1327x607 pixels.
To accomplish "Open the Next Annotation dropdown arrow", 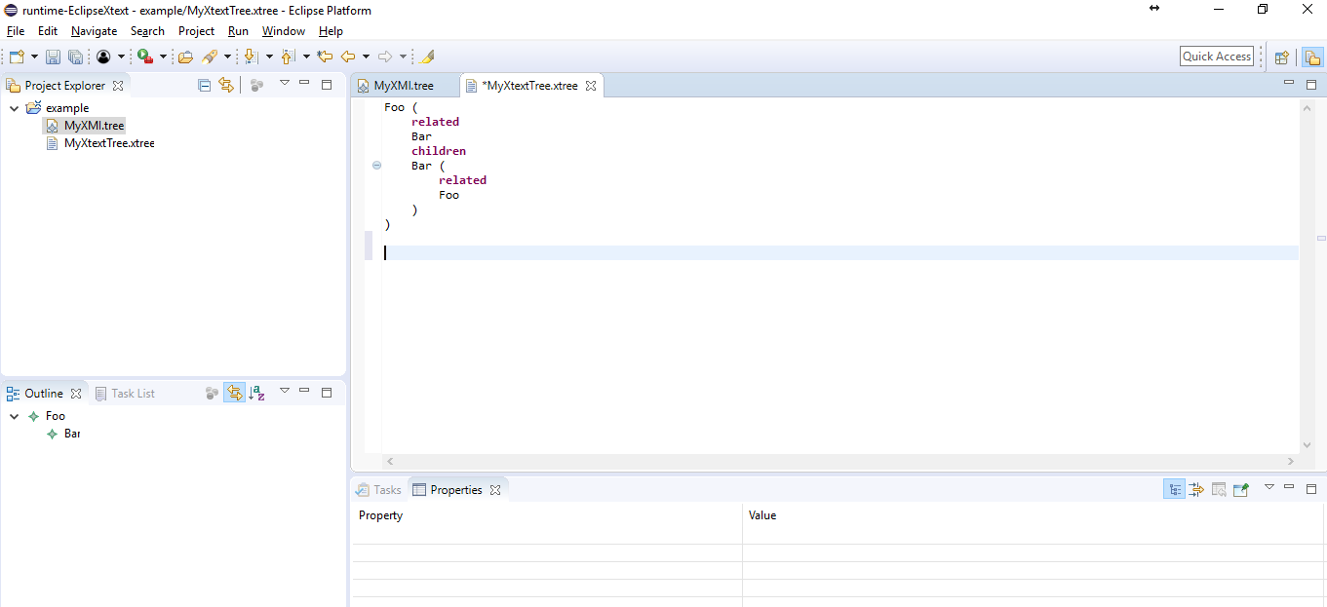I will [269, 57].
